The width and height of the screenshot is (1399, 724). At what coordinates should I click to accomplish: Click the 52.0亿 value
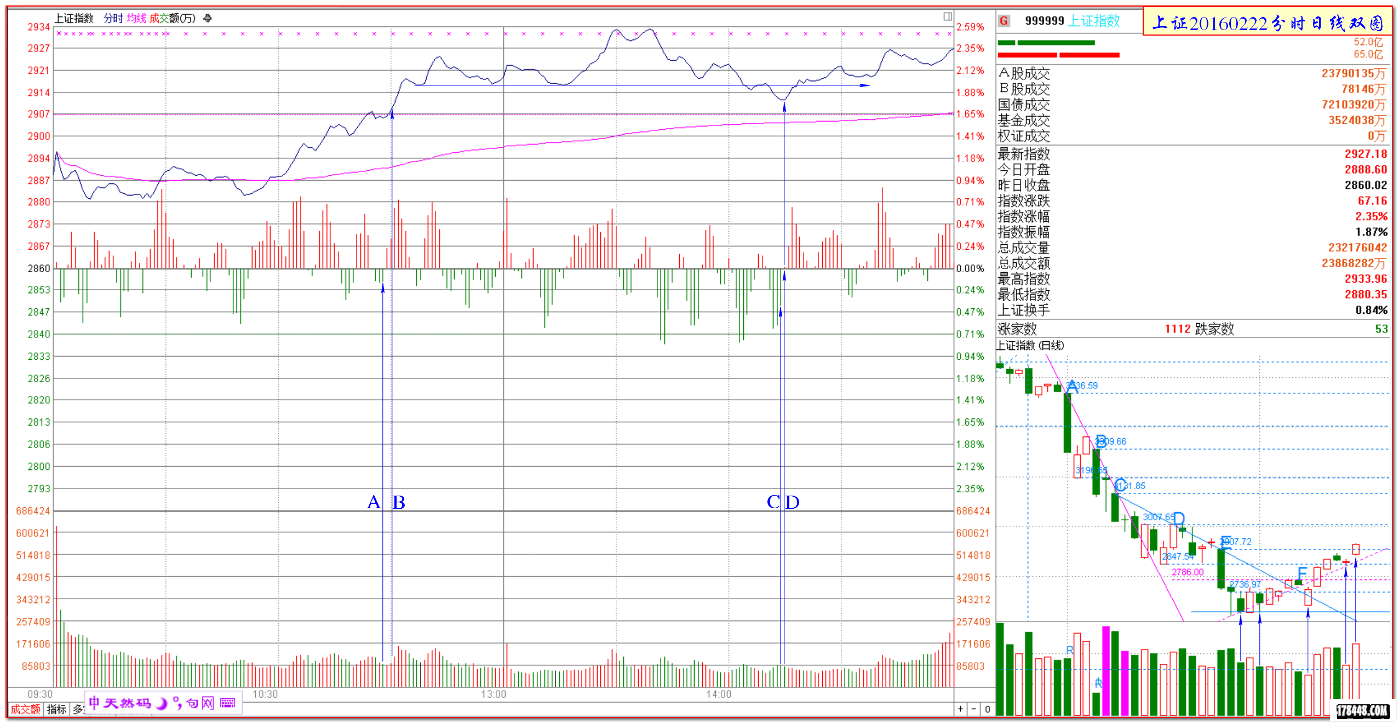pyautogui.click(x=1368, y=42)
